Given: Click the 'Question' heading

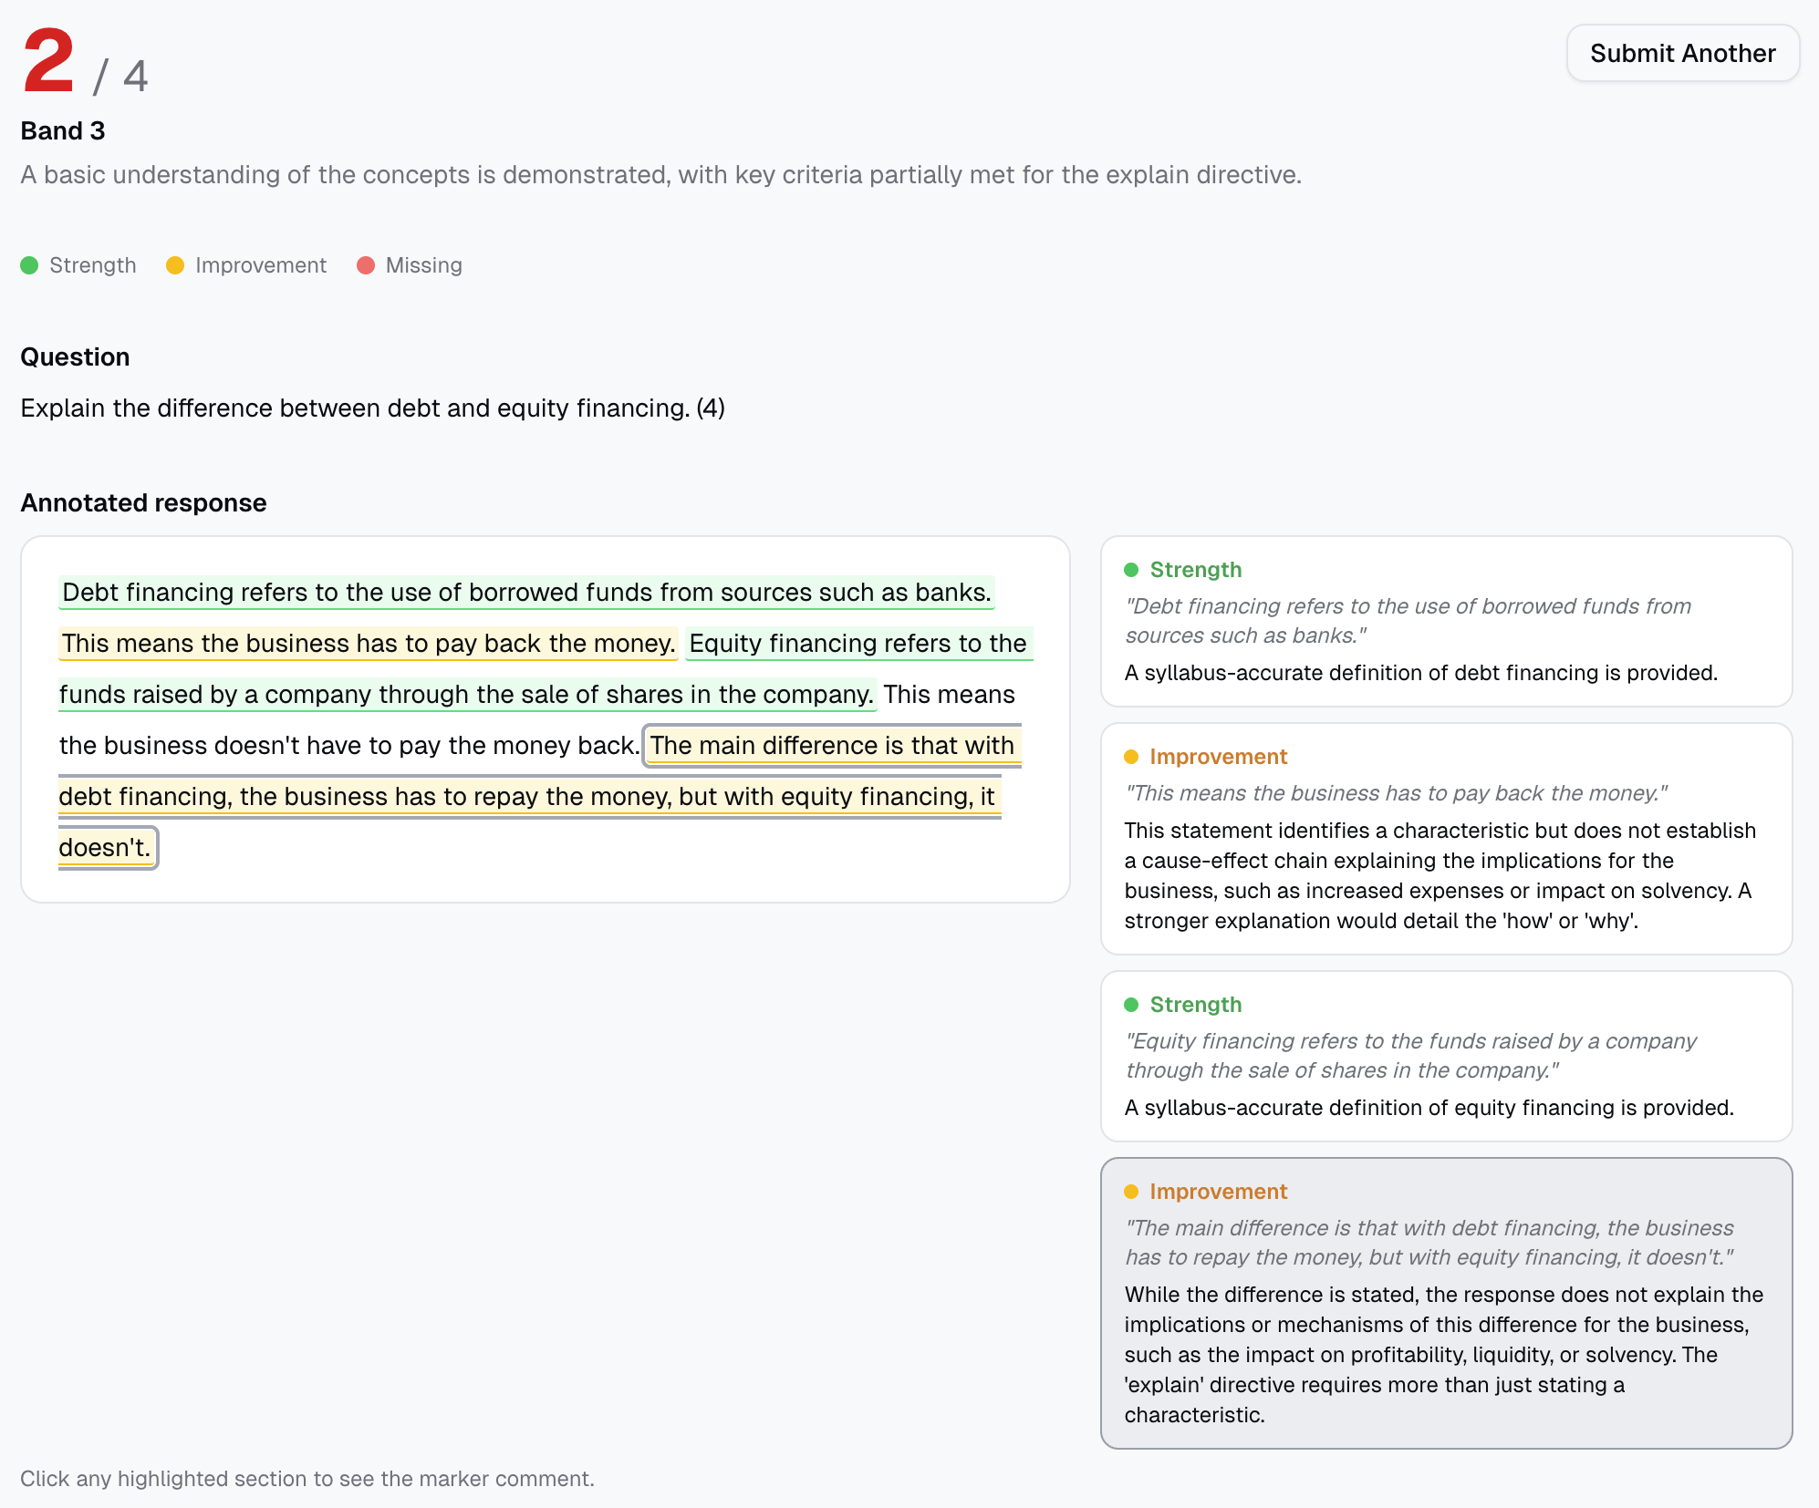Looking at the screenshot, I should [x=75, y=356].
